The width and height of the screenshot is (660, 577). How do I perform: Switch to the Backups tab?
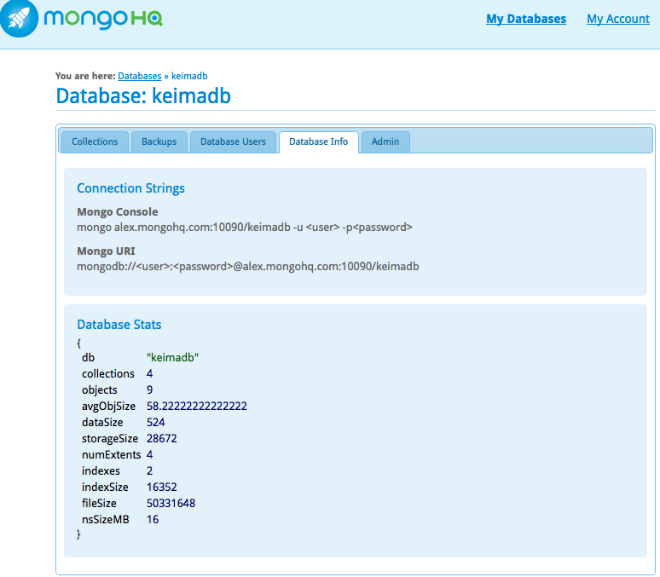click(x=159, y=141)
